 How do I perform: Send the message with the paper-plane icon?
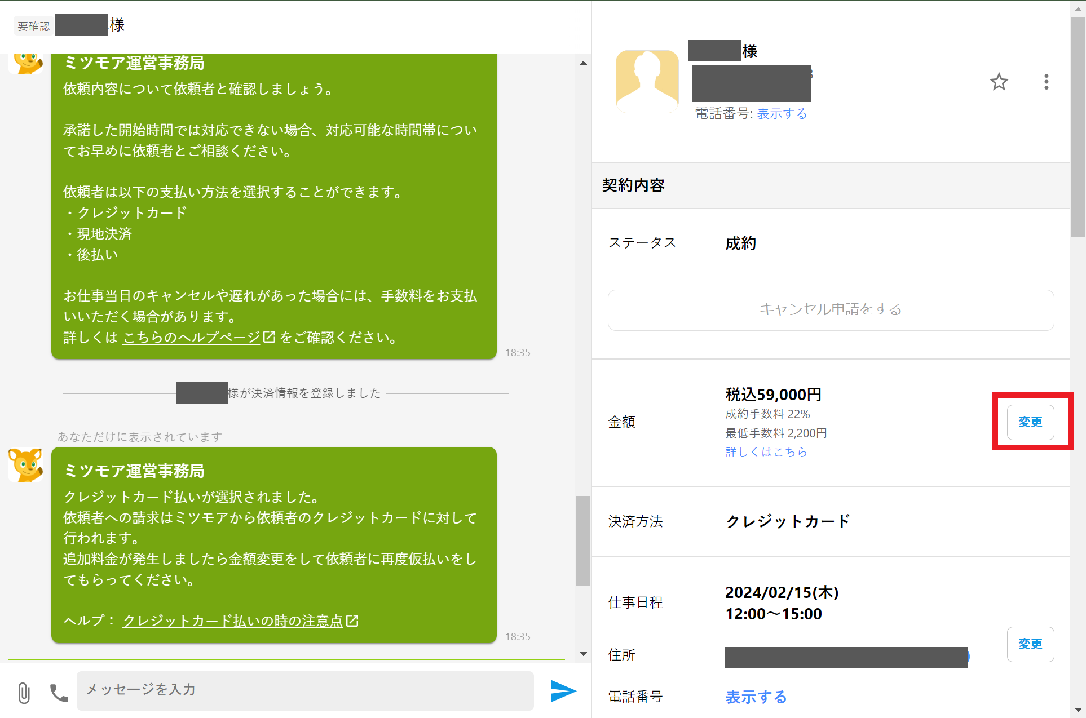click(563, 691)
